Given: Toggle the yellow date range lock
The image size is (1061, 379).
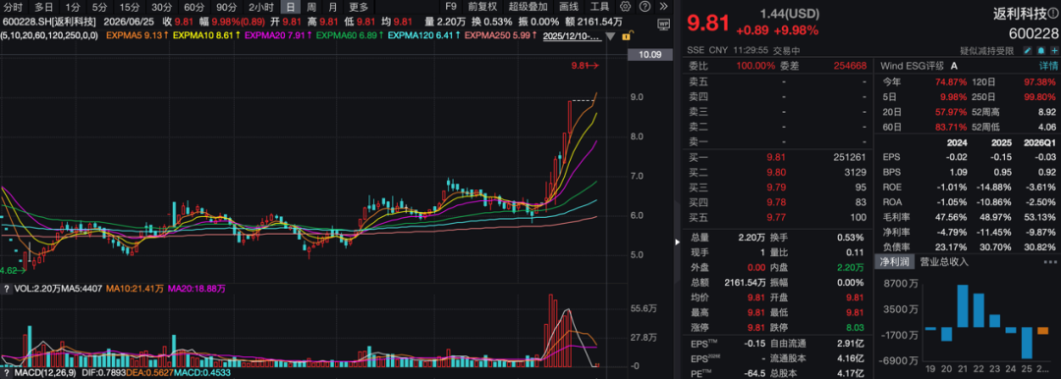Looking at the screenshot, I should click(628, 36).
